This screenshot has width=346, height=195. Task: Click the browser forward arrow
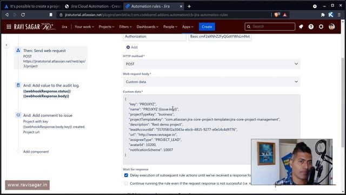(x=15, y=15)
